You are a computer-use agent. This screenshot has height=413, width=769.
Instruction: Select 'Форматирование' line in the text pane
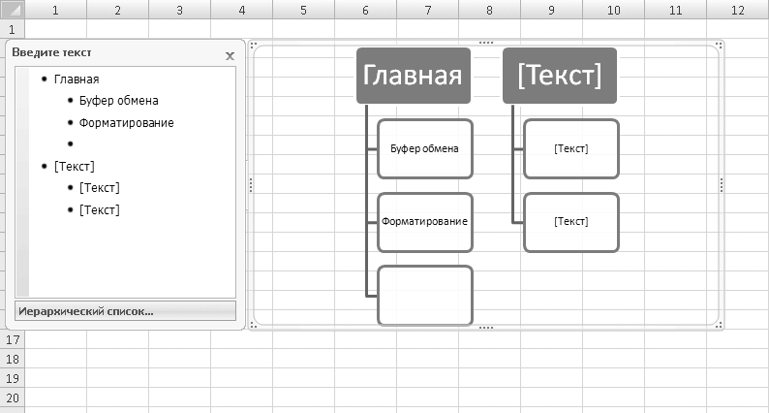tap(127, 122)
